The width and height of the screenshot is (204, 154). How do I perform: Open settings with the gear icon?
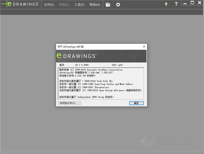[118, 5]
